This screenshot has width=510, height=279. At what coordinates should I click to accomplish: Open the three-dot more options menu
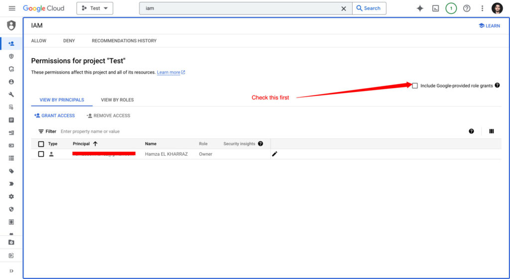click(x=482, y=8)
